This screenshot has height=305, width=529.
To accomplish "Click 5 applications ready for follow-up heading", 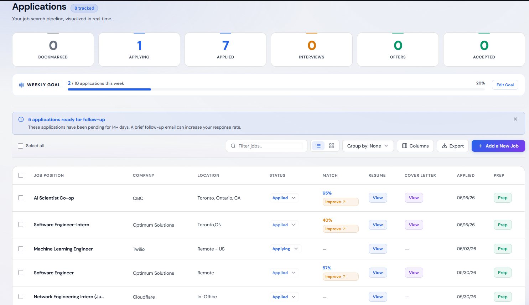I will click(x=67, y=119).
